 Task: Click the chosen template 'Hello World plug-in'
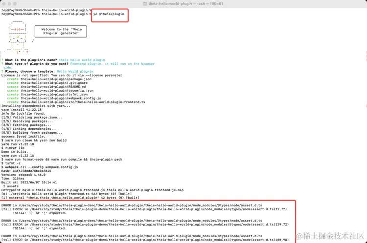coord(75,71)
